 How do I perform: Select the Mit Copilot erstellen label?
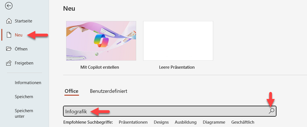[x=100, y=67]
